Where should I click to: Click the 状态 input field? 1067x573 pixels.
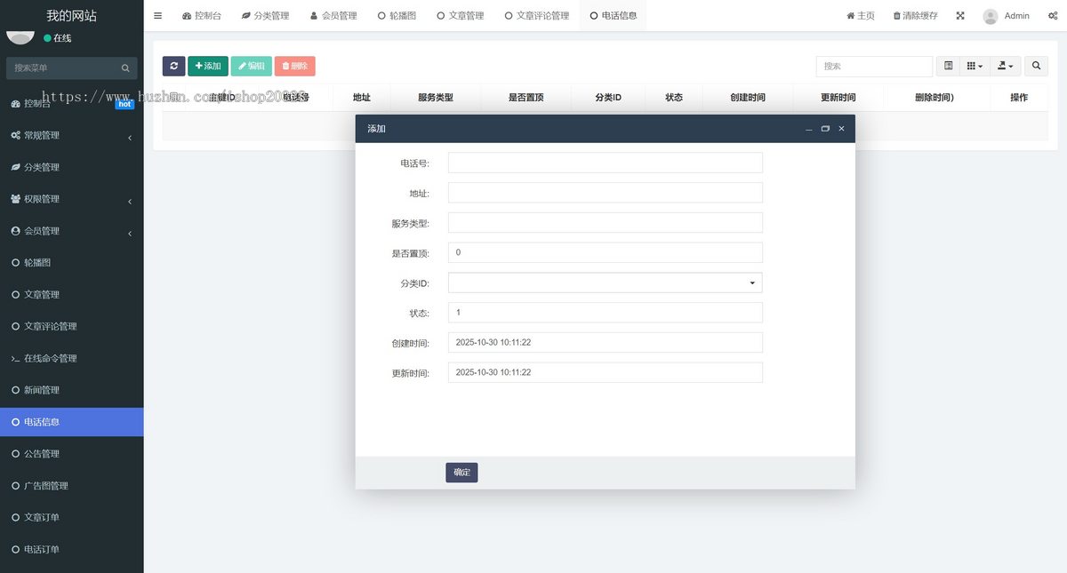pos(606,312)
